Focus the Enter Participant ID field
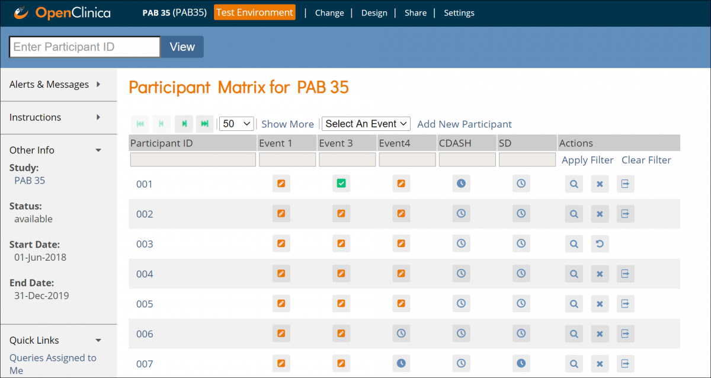The image size is (711, 378). click(85, 47)
